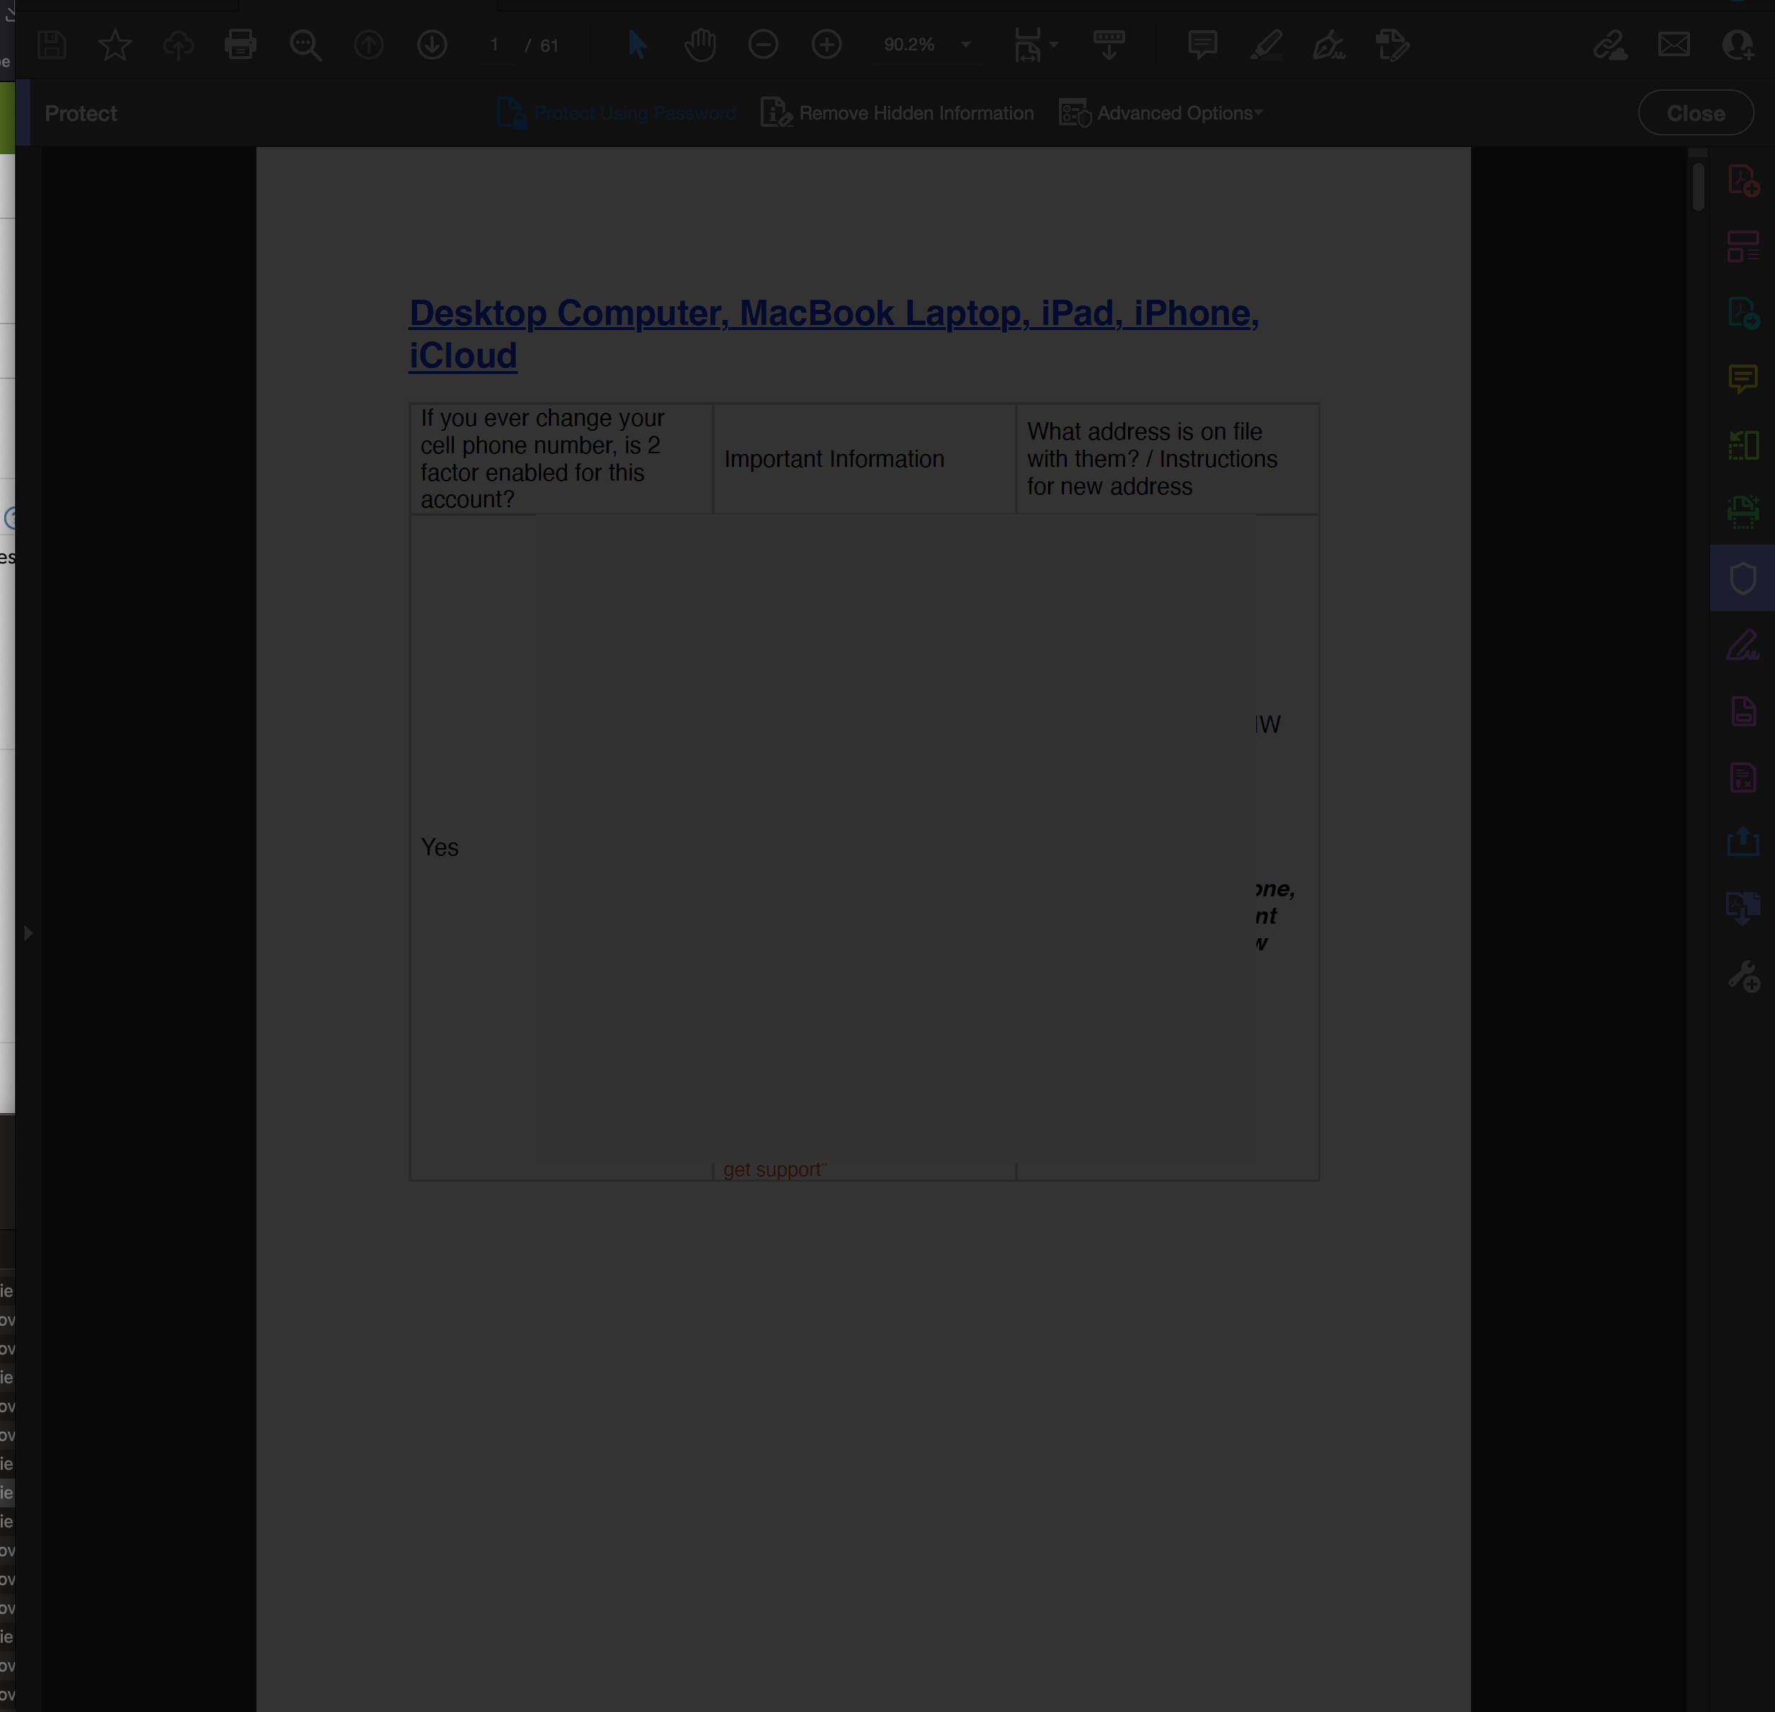
Task: Click the get support link
Action: [x=774, y=1169]
